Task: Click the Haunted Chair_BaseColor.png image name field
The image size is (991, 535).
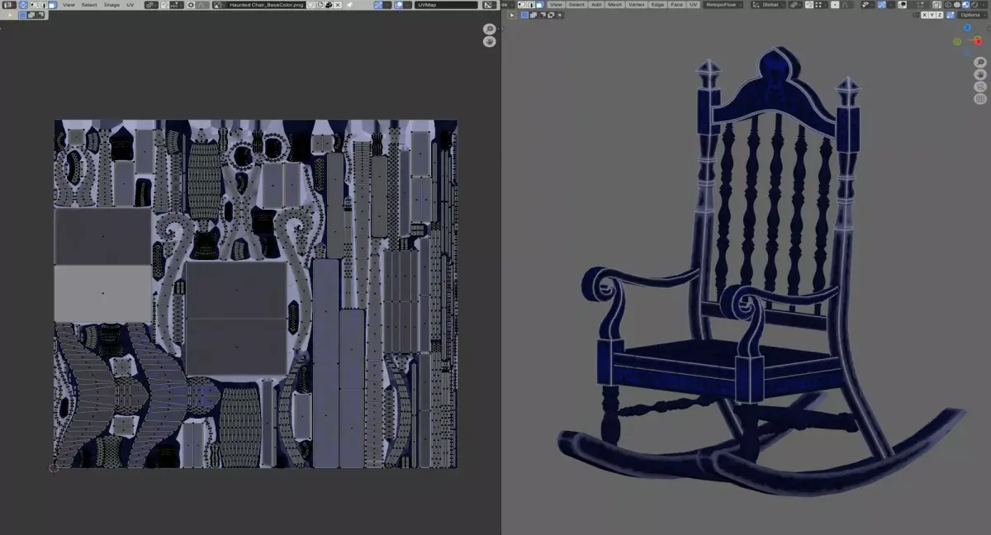Action: point(266,5)
